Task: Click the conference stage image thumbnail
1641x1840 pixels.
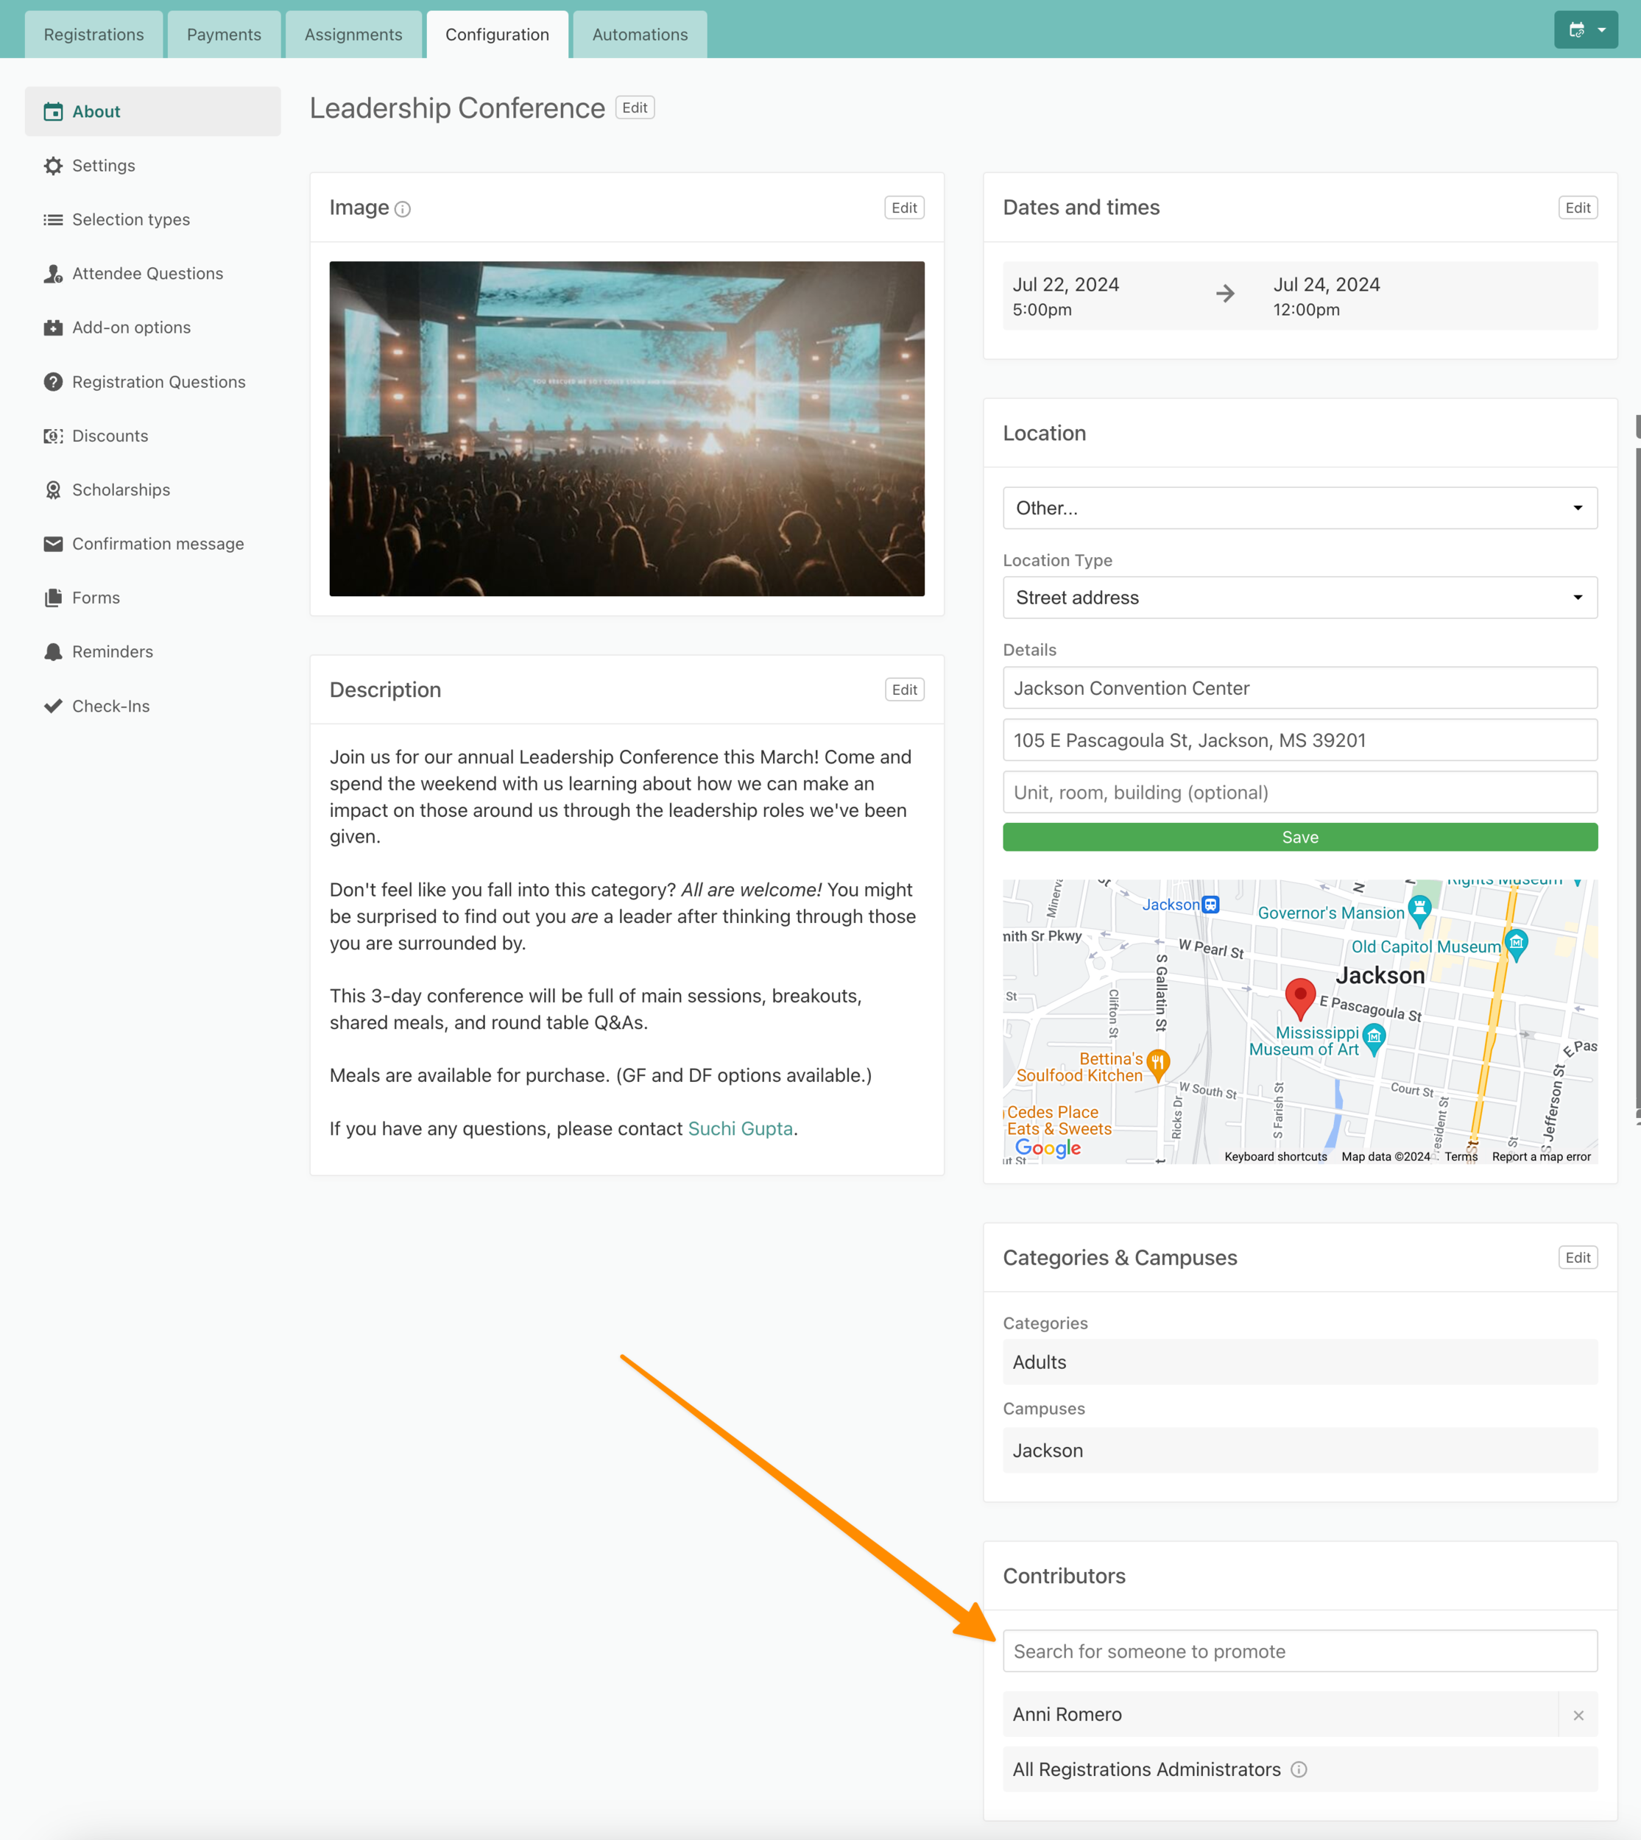Action: [627, 428]
